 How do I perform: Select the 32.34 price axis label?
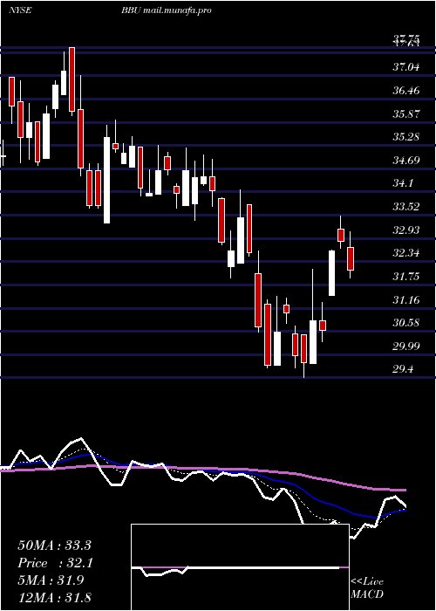coord(406,253)
